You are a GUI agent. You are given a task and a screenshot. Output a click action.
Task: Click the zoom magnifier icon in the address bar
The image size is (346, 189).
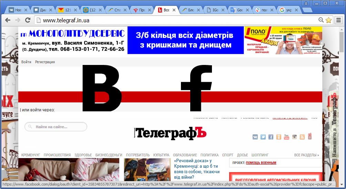coord(321,20)
